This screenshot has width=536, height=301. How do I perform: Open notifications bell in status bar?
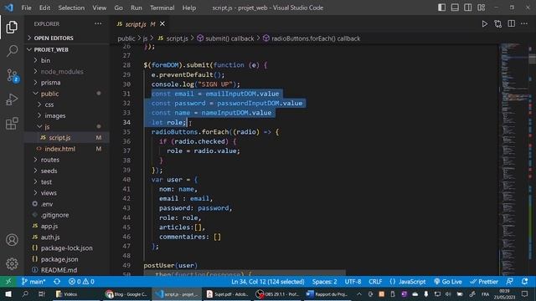[x=524, y=282]
